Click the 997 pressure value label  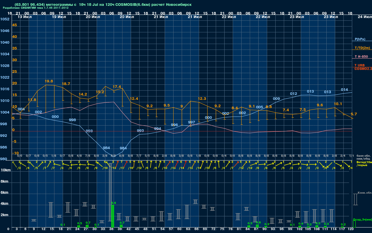[192, 122]
